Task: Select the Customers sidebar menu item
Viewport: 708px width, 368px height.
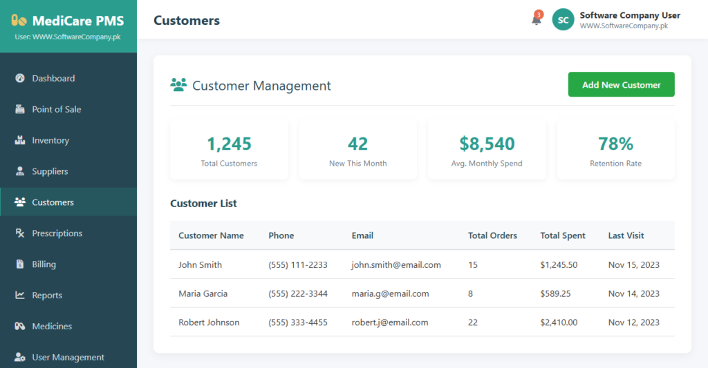Action: [53, 202]
